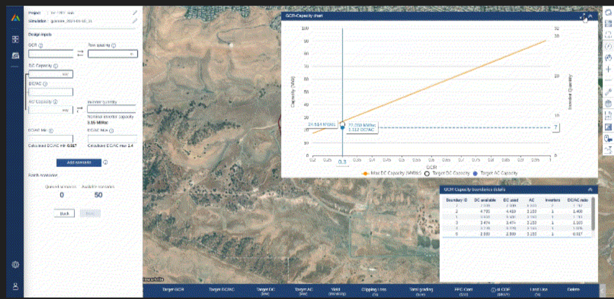The width and height of the screenshot is (614, 299).
Task: Open settings gear in left sidebar
Action: [x=15, y=265]
